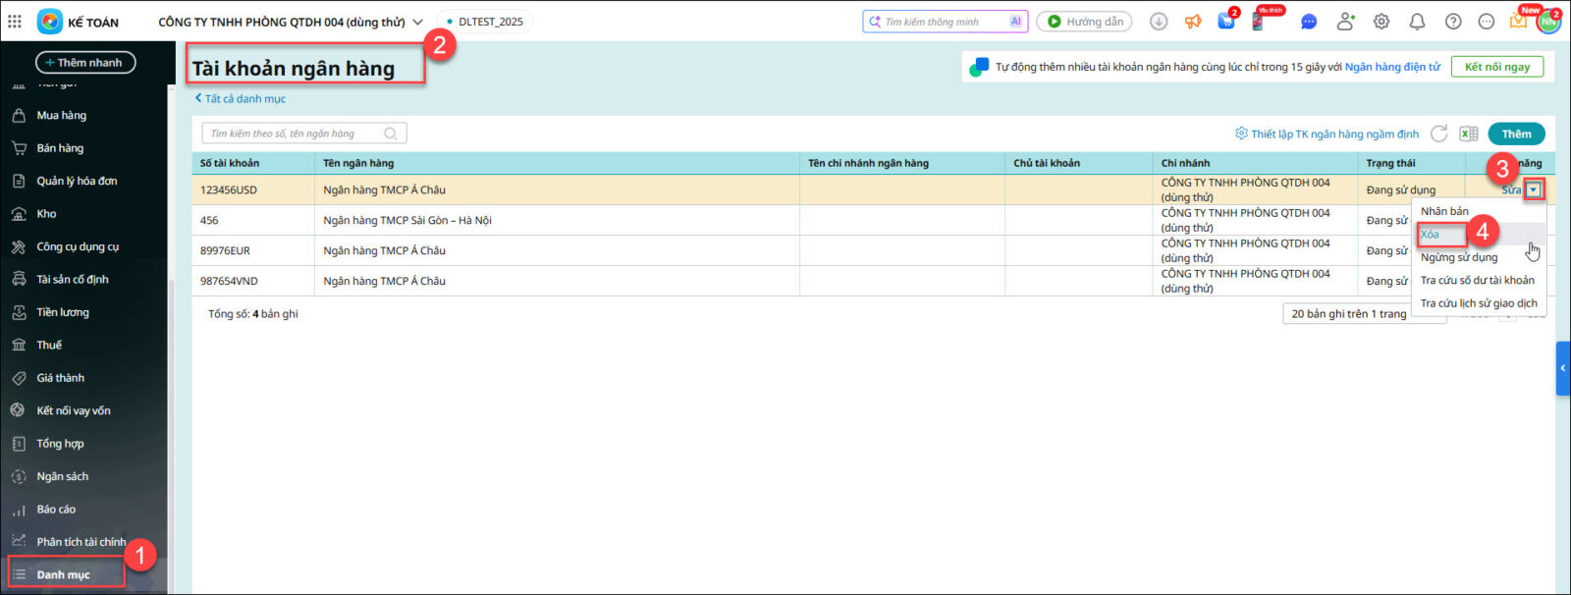Open Danh mục in the sidebar
This screenshot has height=595, width=1571.
63,574
